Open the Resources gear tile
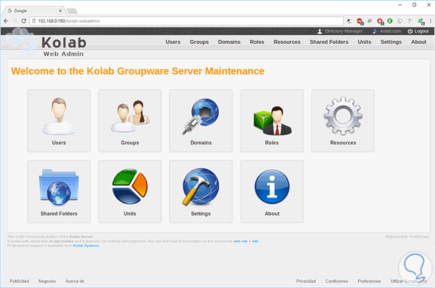 [343, 120]
